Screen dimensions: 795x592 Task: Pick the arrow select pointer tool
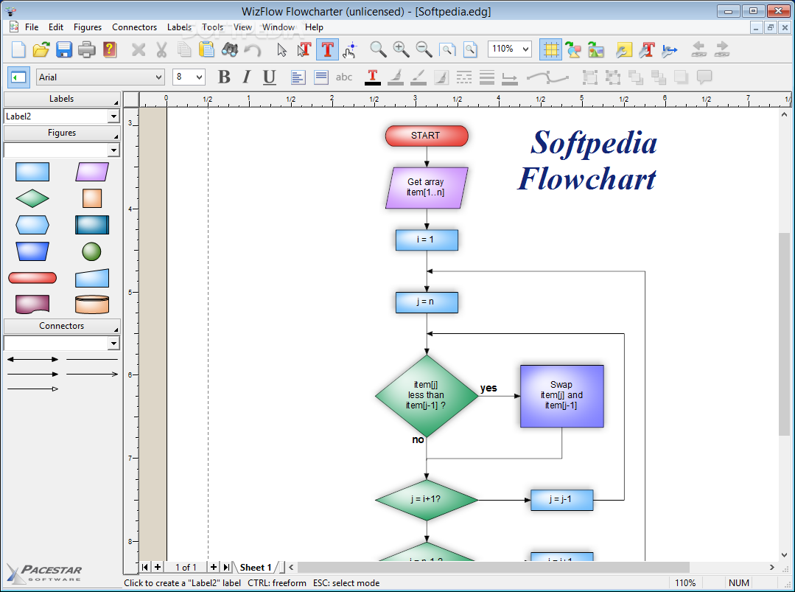tap(282, 49)
